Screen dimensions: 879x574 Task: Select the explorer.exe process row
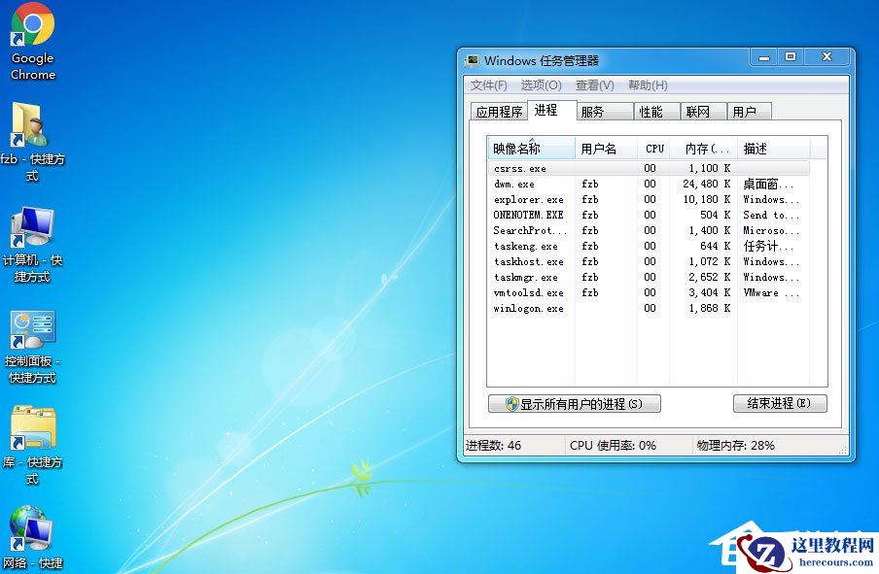point(530,199)
